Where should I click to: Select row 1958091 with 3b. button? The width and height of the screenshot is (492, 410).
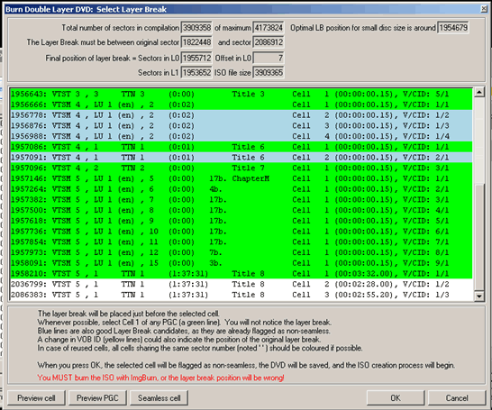241,263
